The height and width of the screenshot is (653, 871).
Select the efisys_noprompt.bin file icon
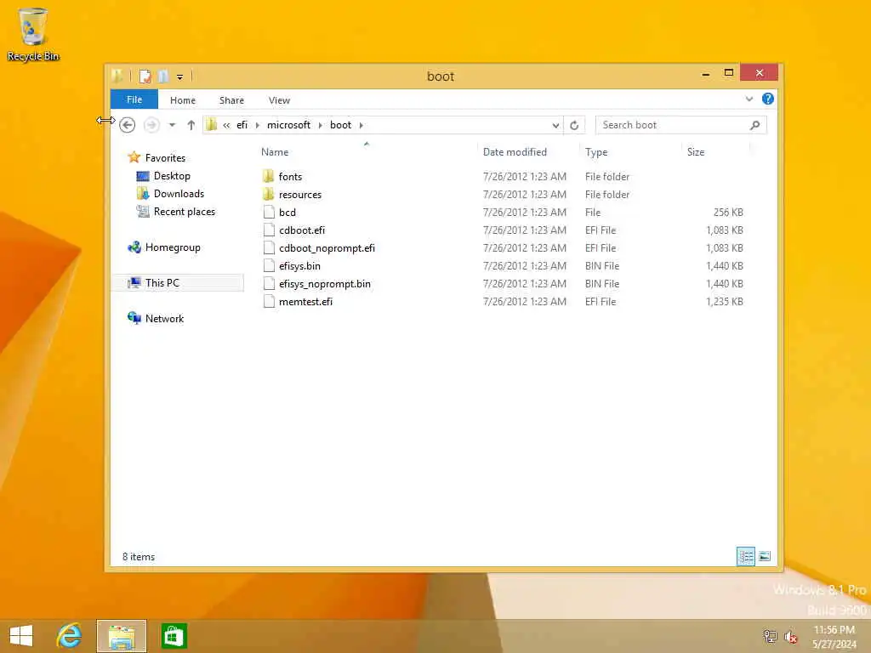(269, 283)
